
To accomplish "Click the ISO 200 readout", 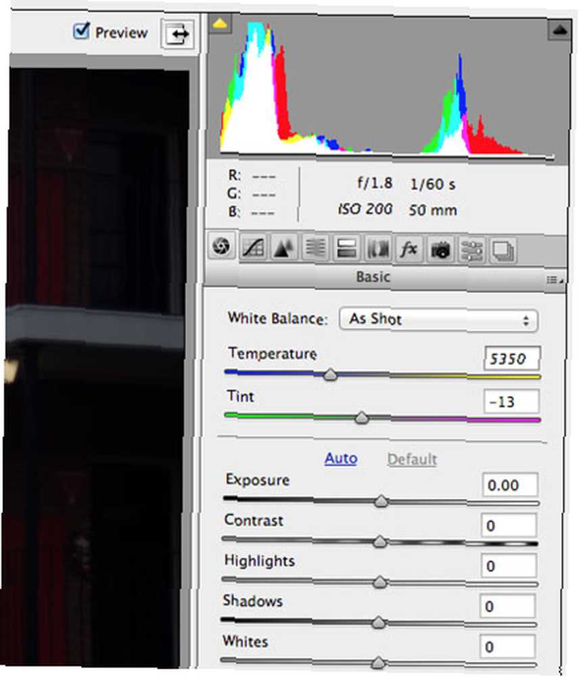I will click(x=365, y=209).
